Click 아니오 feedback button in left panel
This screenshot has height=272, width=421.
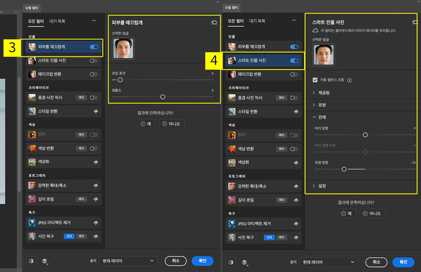click(x=172, y=123)
